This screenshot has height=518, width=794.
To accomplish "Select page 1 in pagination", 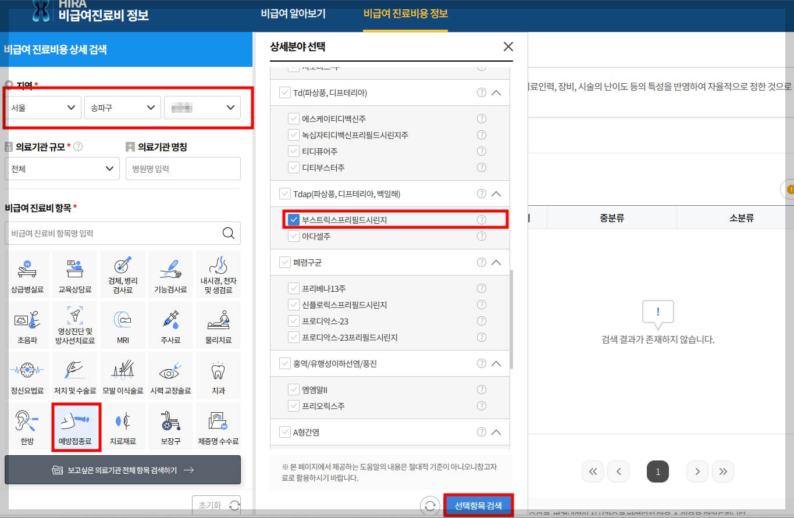I will click(658, 471).
